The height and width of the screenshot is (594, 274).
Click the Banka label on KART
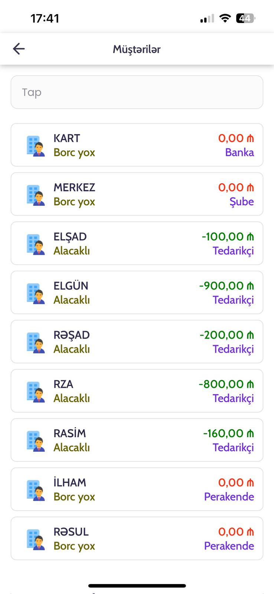tap(239, 153)
